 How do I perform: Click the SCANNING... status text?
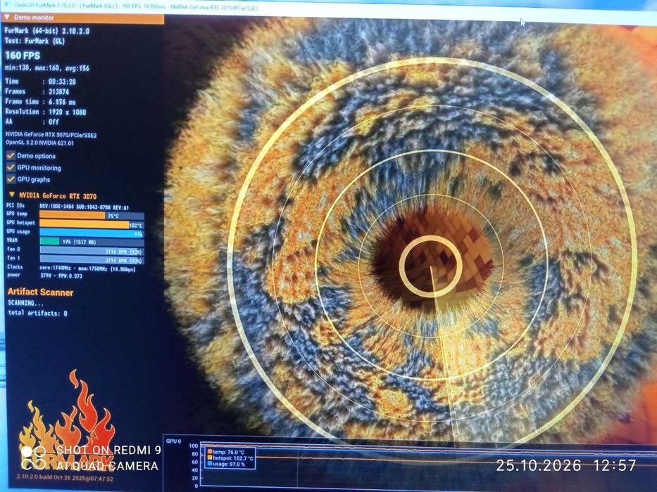coord(25,302)
